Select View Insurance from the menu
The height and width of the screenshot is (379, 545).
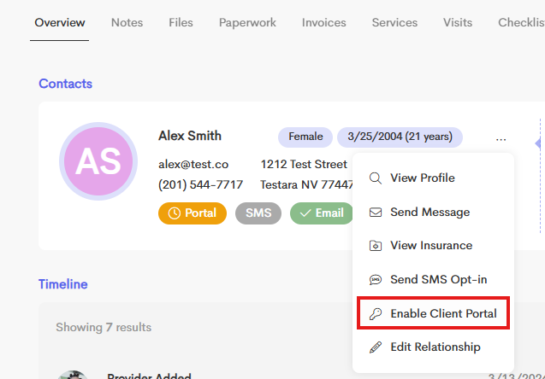tap(433, 246)
